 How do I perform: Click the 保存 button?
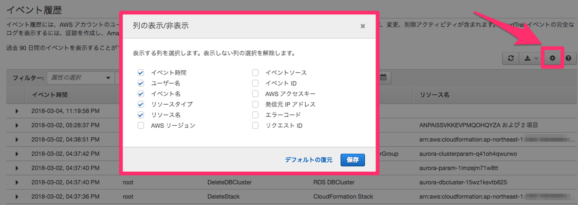click(353, 160)
